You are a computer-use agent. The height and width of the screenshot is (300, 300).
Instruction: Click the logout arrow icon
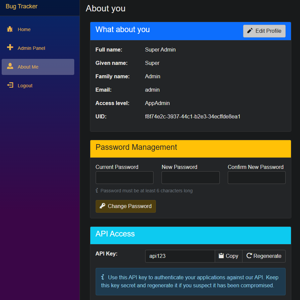click(10, 85)
